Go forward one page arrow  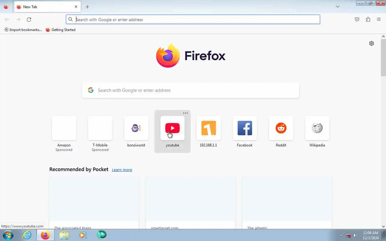click(18, 20)
